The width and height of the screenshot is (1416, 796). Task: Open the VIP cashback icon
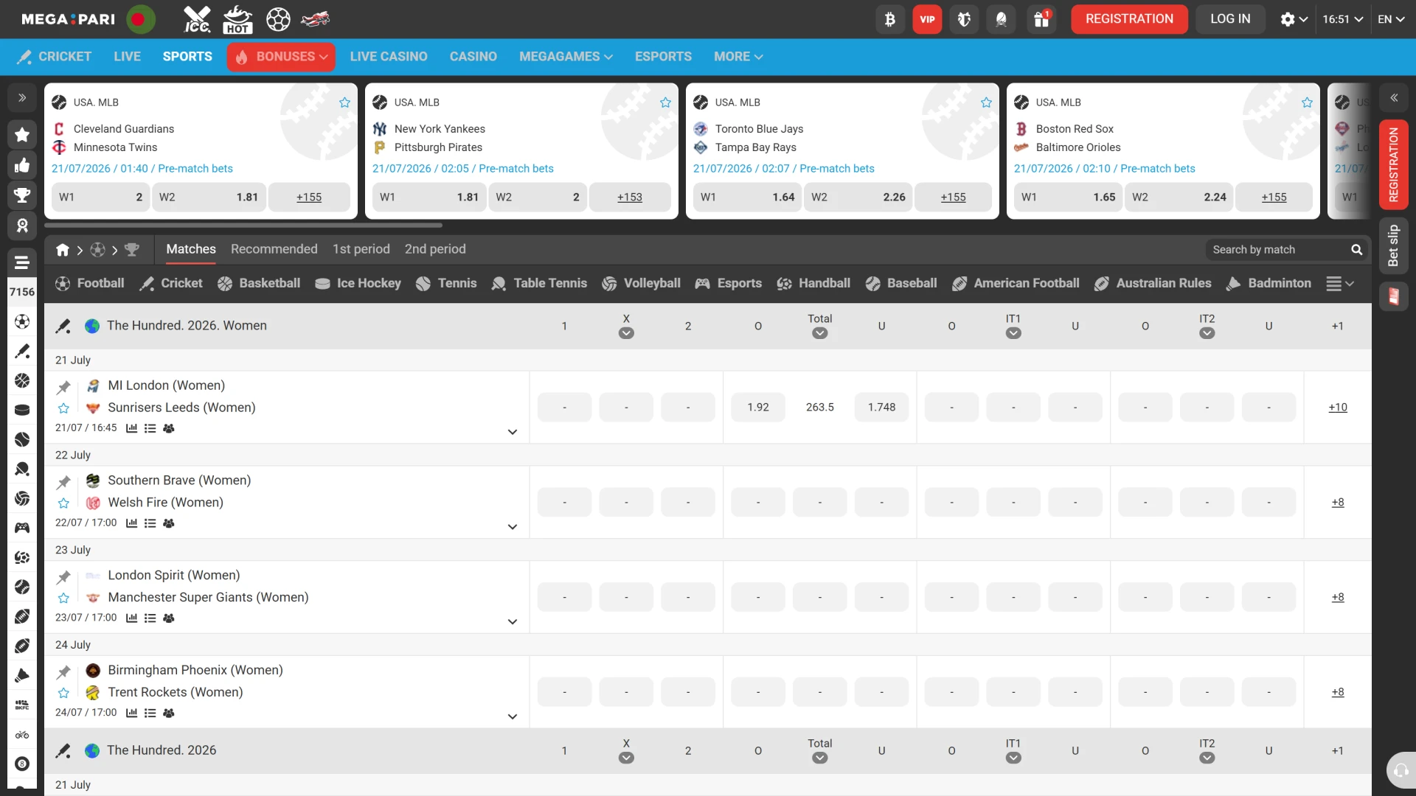tap(927, 19)
